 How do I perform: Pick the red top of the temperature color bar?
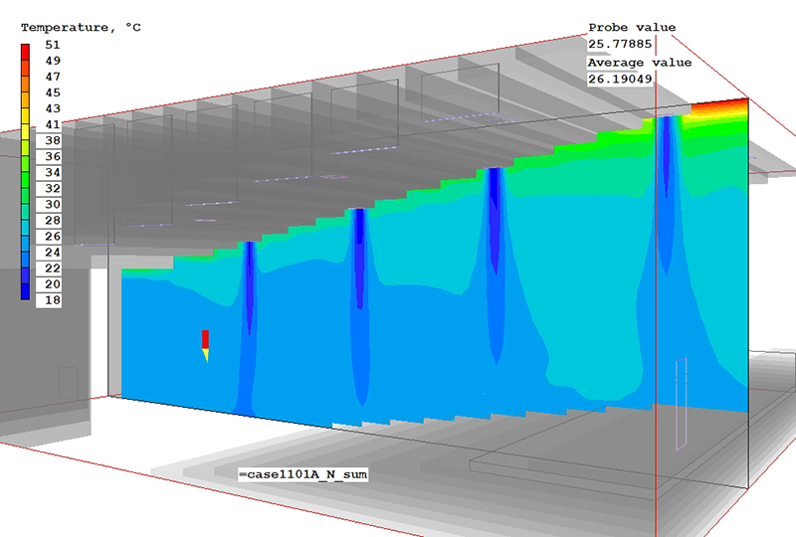coord(25,52)
